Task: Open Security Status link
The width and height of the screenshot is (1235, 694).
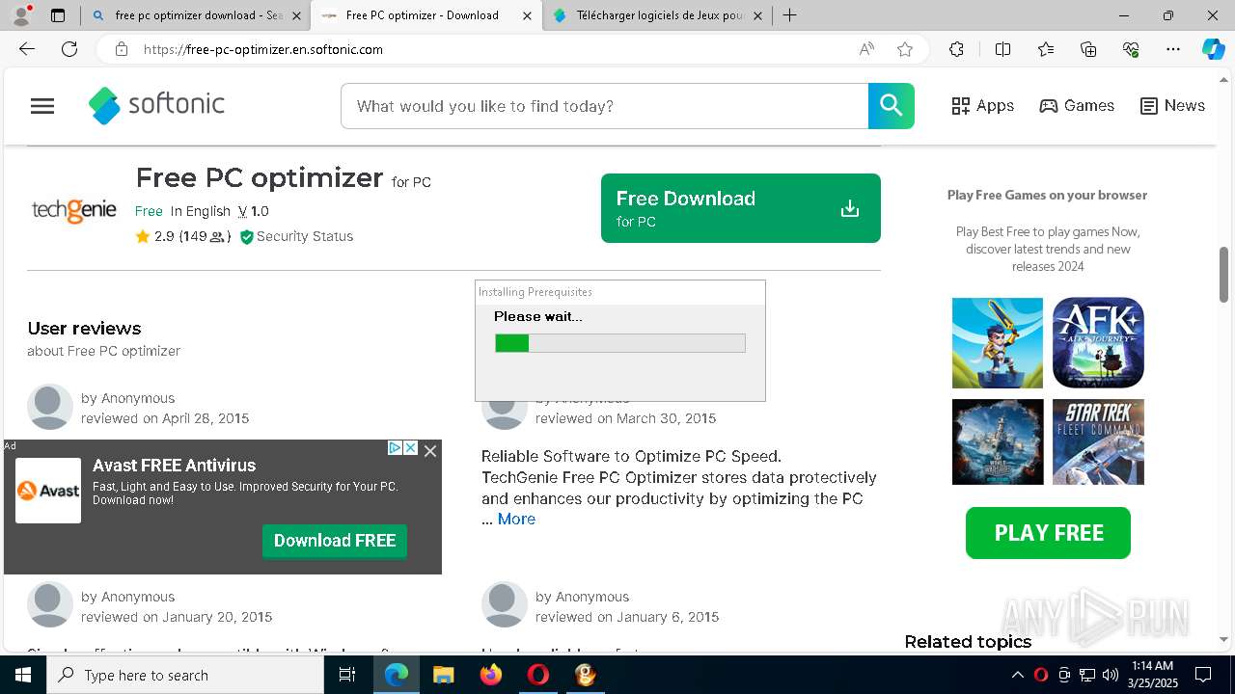Action: tap(296, 236)
